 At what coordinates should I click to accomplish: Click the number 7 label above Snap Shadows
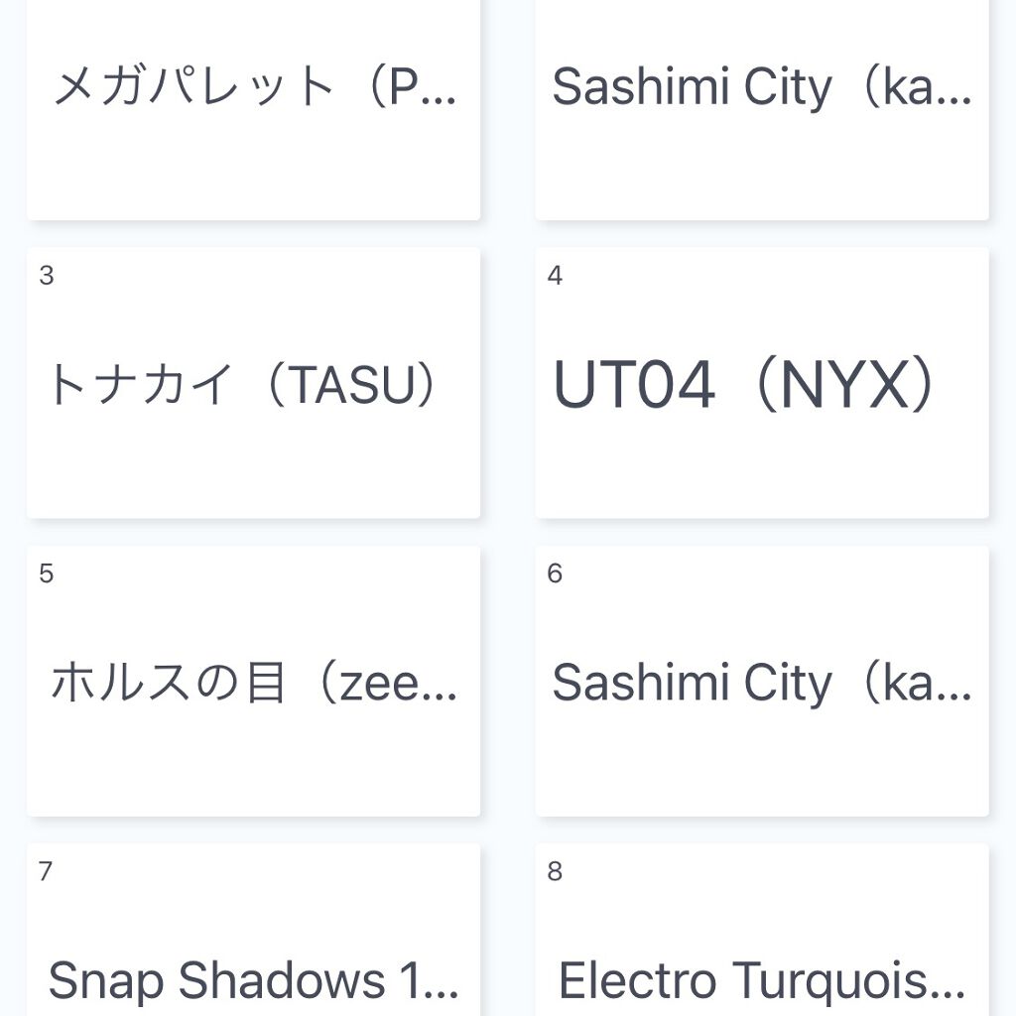point(46,871)
